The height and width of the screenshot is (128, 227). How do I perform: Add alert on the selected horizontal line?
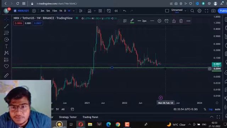[166, 21]
